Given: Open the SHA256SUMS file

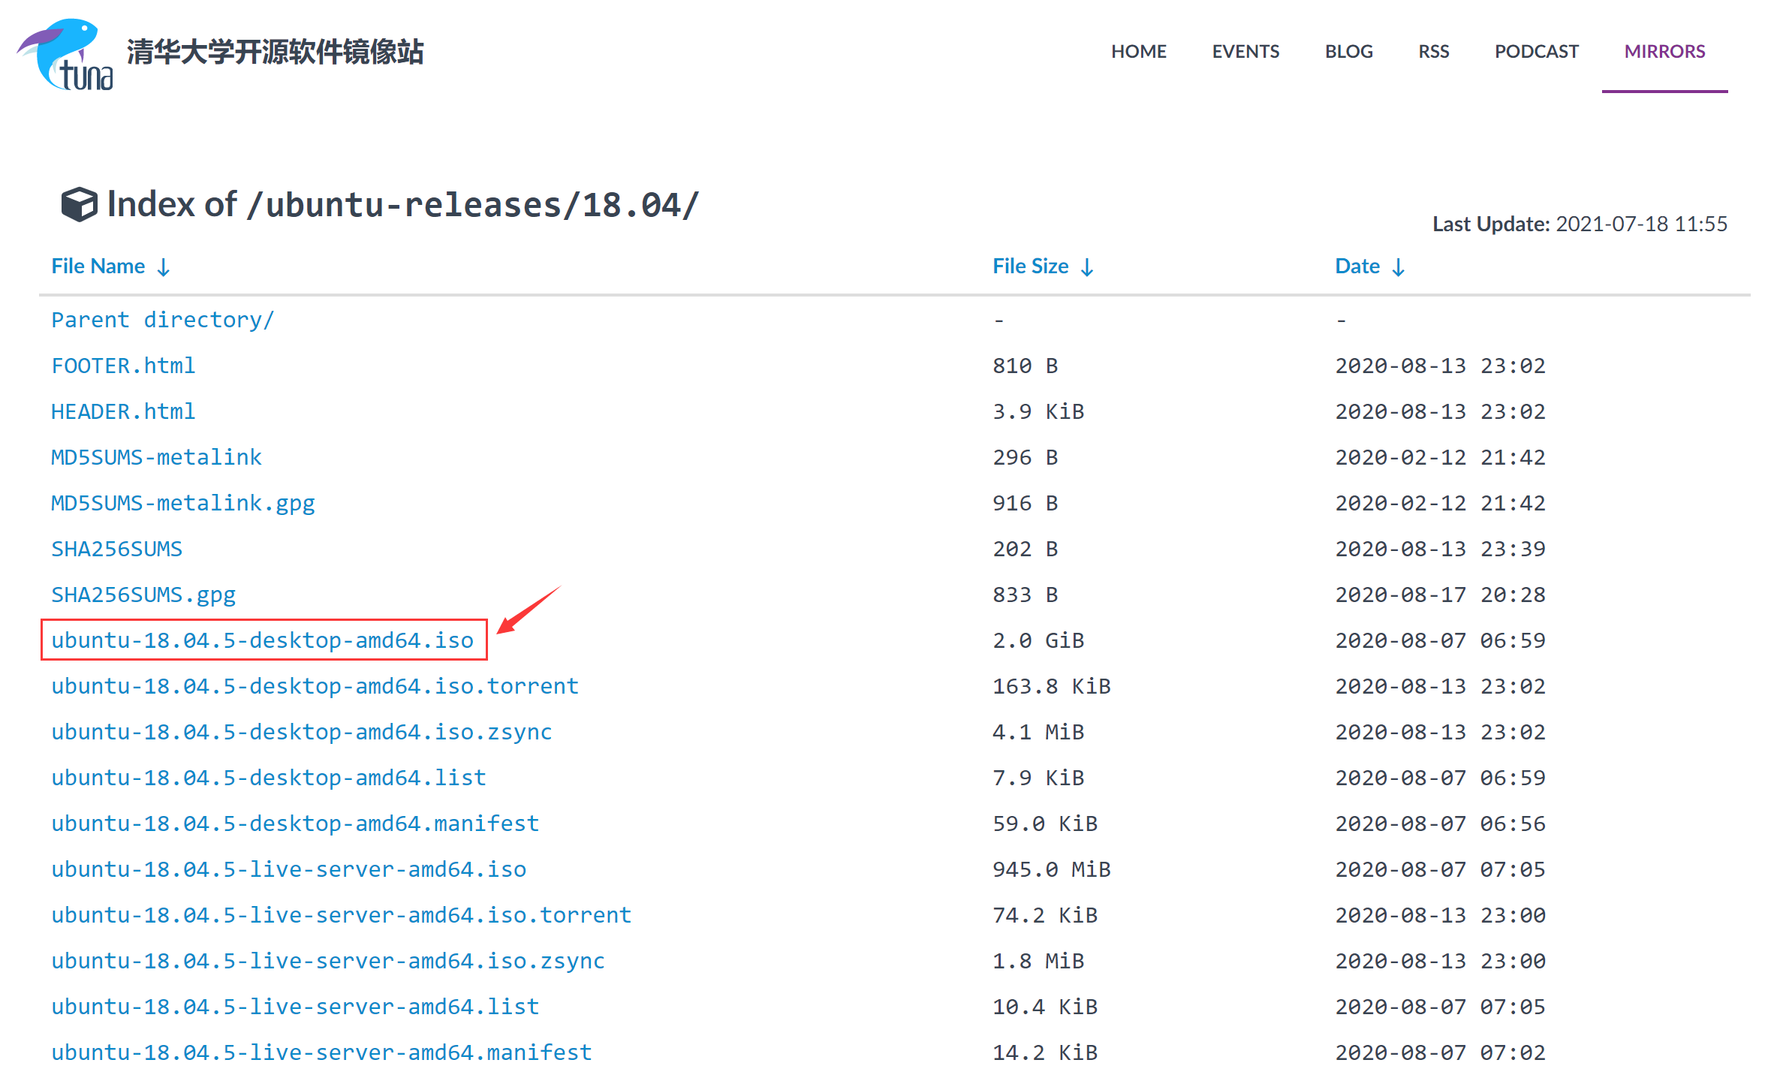Looking at the screenshot, I should tap(117, 549).
